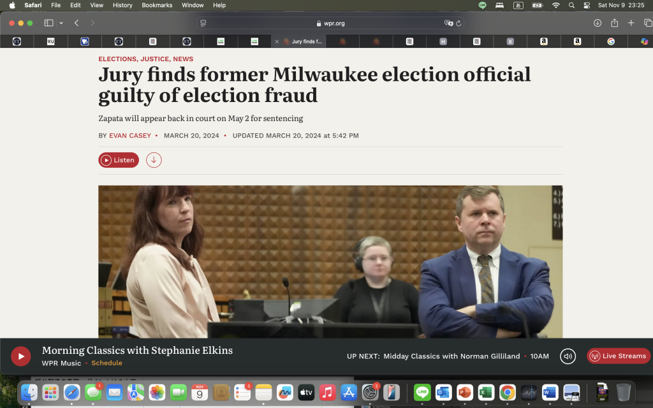Open the Schedule link under WPR Music

pyautogui.click(x=106, y=363)
